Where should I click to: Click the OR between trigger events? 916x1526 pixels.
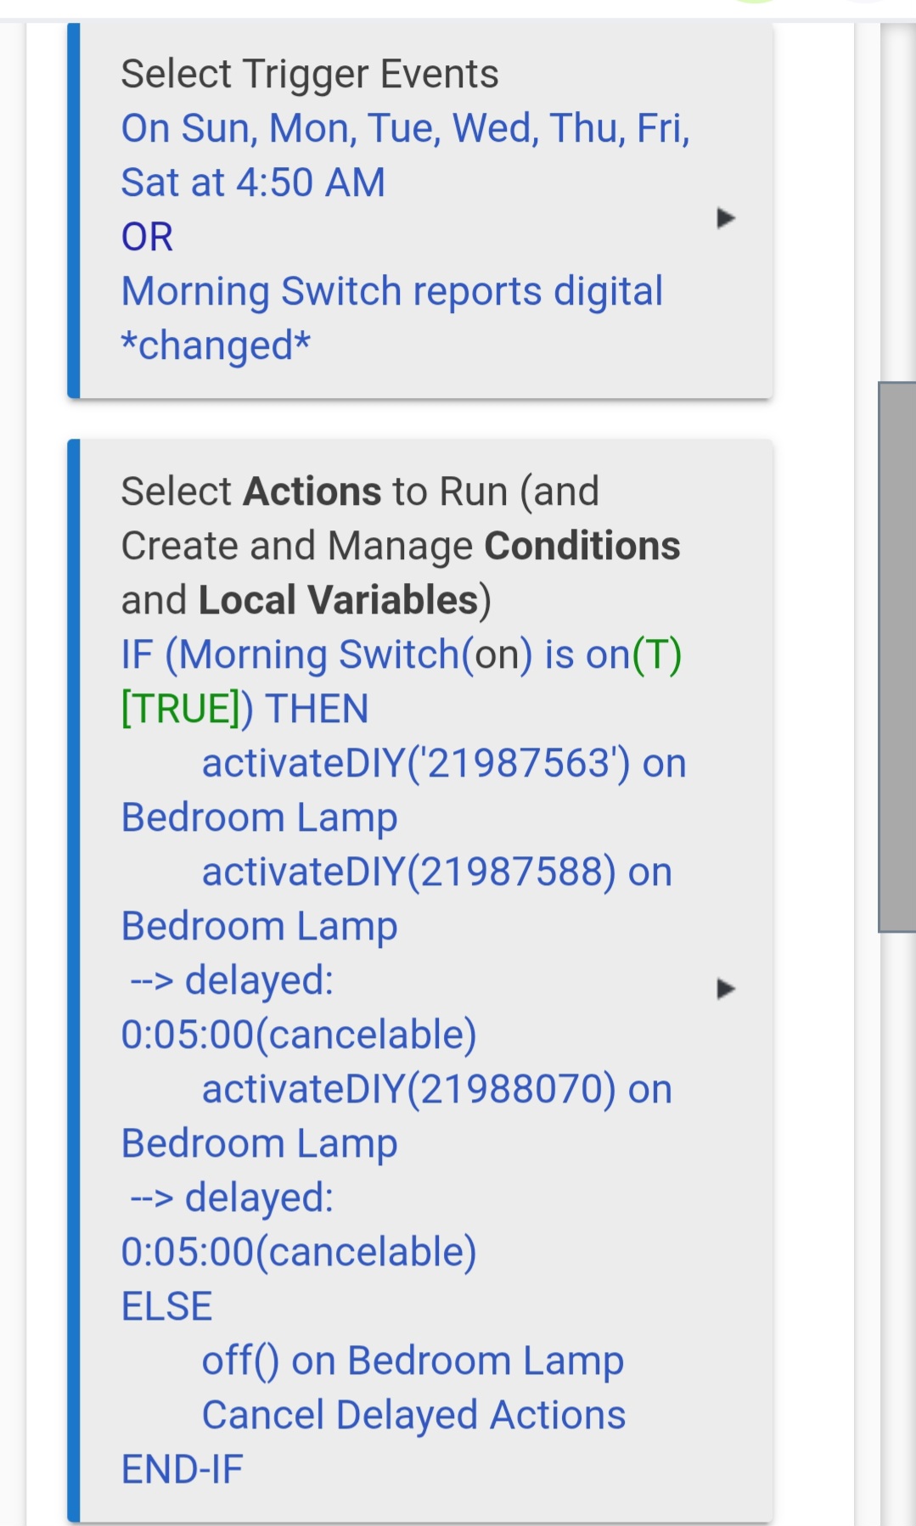[x=147, y=237]
